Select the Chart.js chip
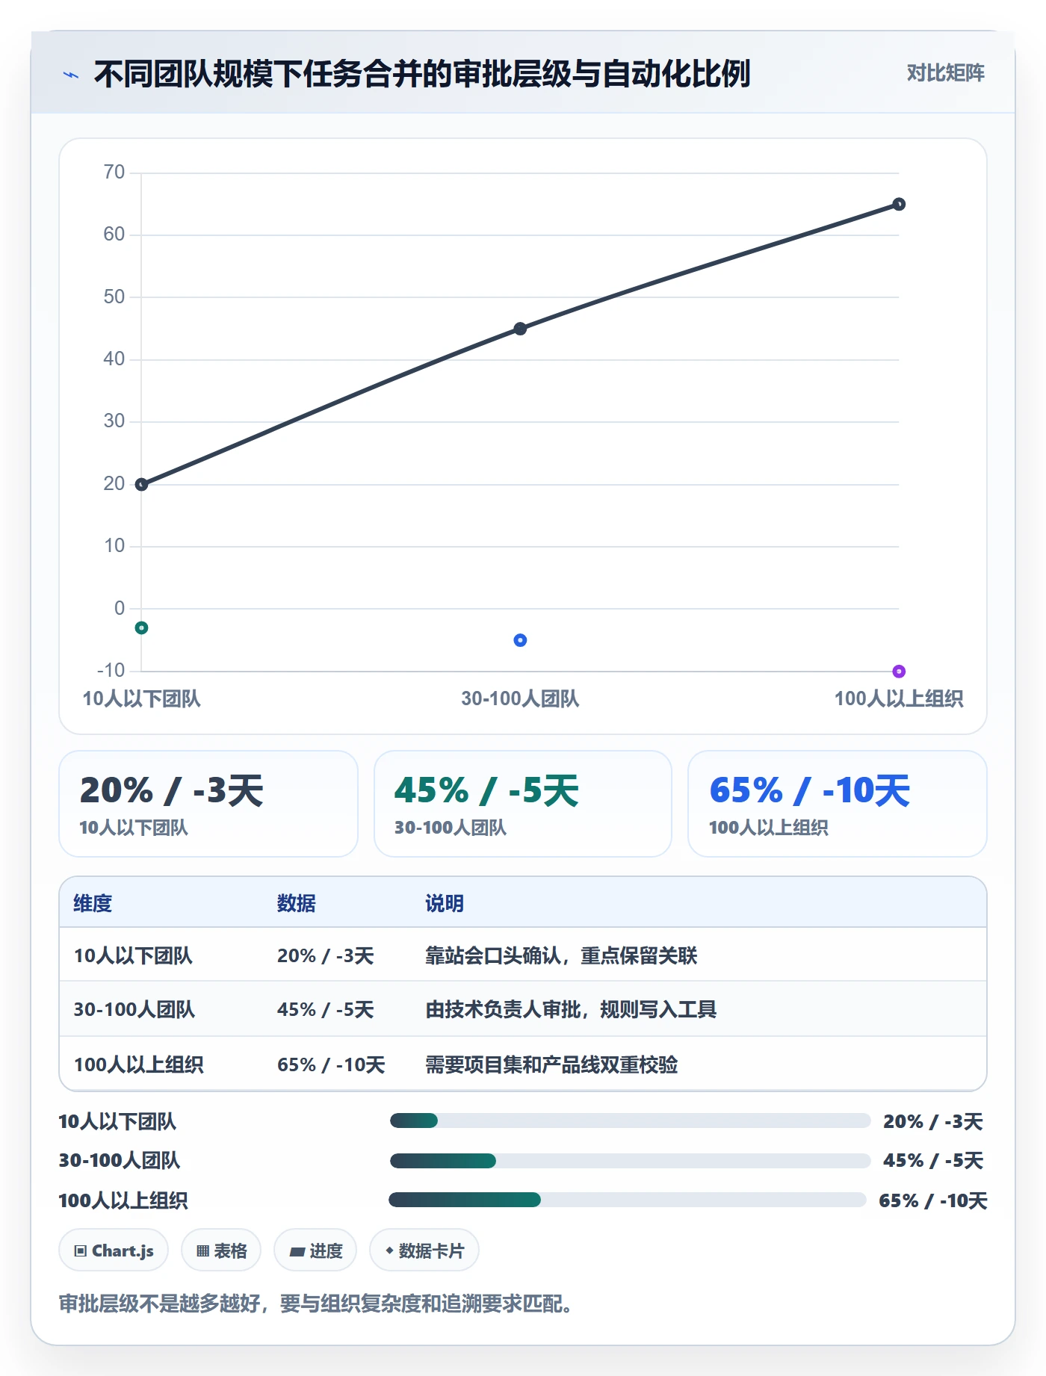1046x1376 pixels. pyautogui.click(x=114, y=1251)
